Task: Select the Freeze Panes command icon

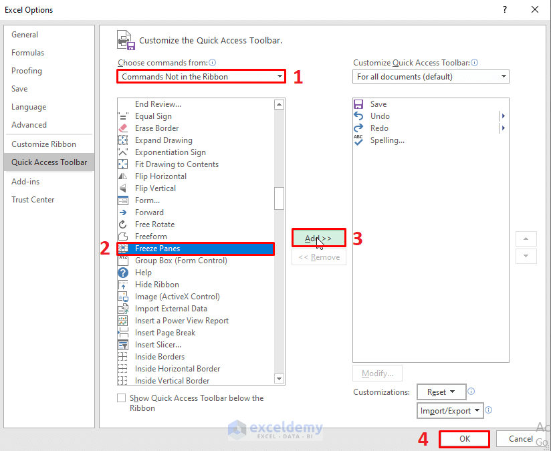Action: click(124, 249)
